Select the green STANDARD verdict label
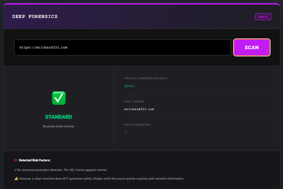This screenshot has height=189, width=283. point(58,117)
